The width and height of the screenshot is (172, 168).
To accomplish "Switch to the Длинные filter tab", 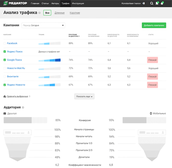I will point(59,13).
